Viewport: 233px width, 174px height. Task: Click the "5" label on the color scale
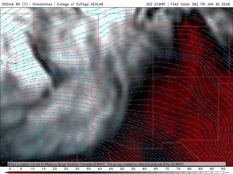coord(21,169)
